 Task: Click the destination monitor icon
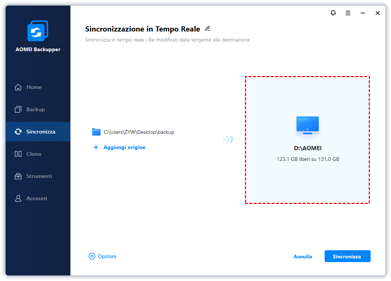click(308, 125)
